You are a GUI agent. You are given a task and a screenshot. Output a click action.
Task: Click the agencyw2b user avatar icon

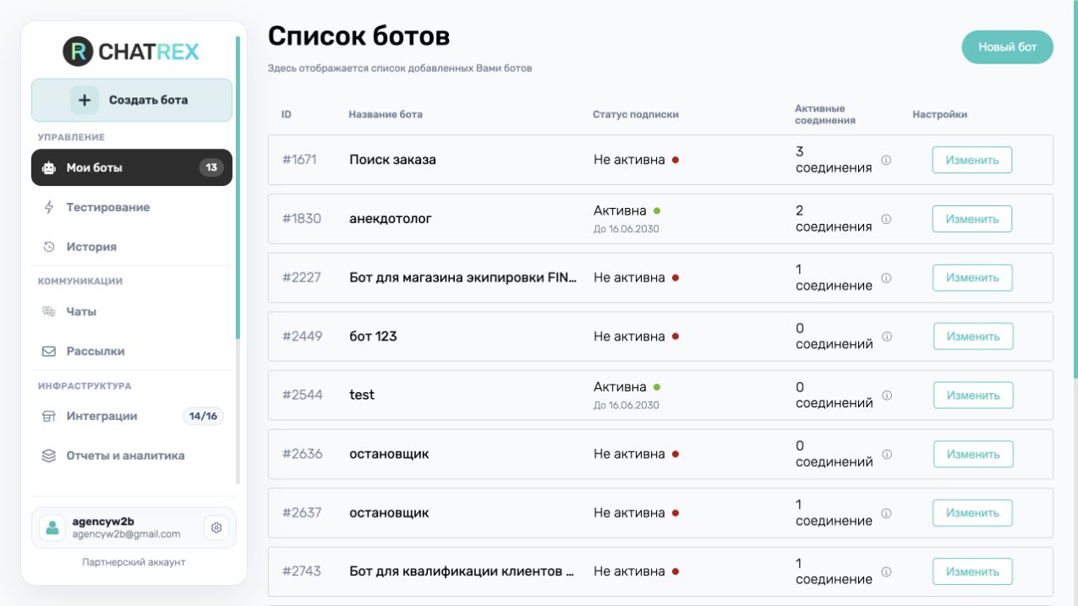click(x=52, y=527)
